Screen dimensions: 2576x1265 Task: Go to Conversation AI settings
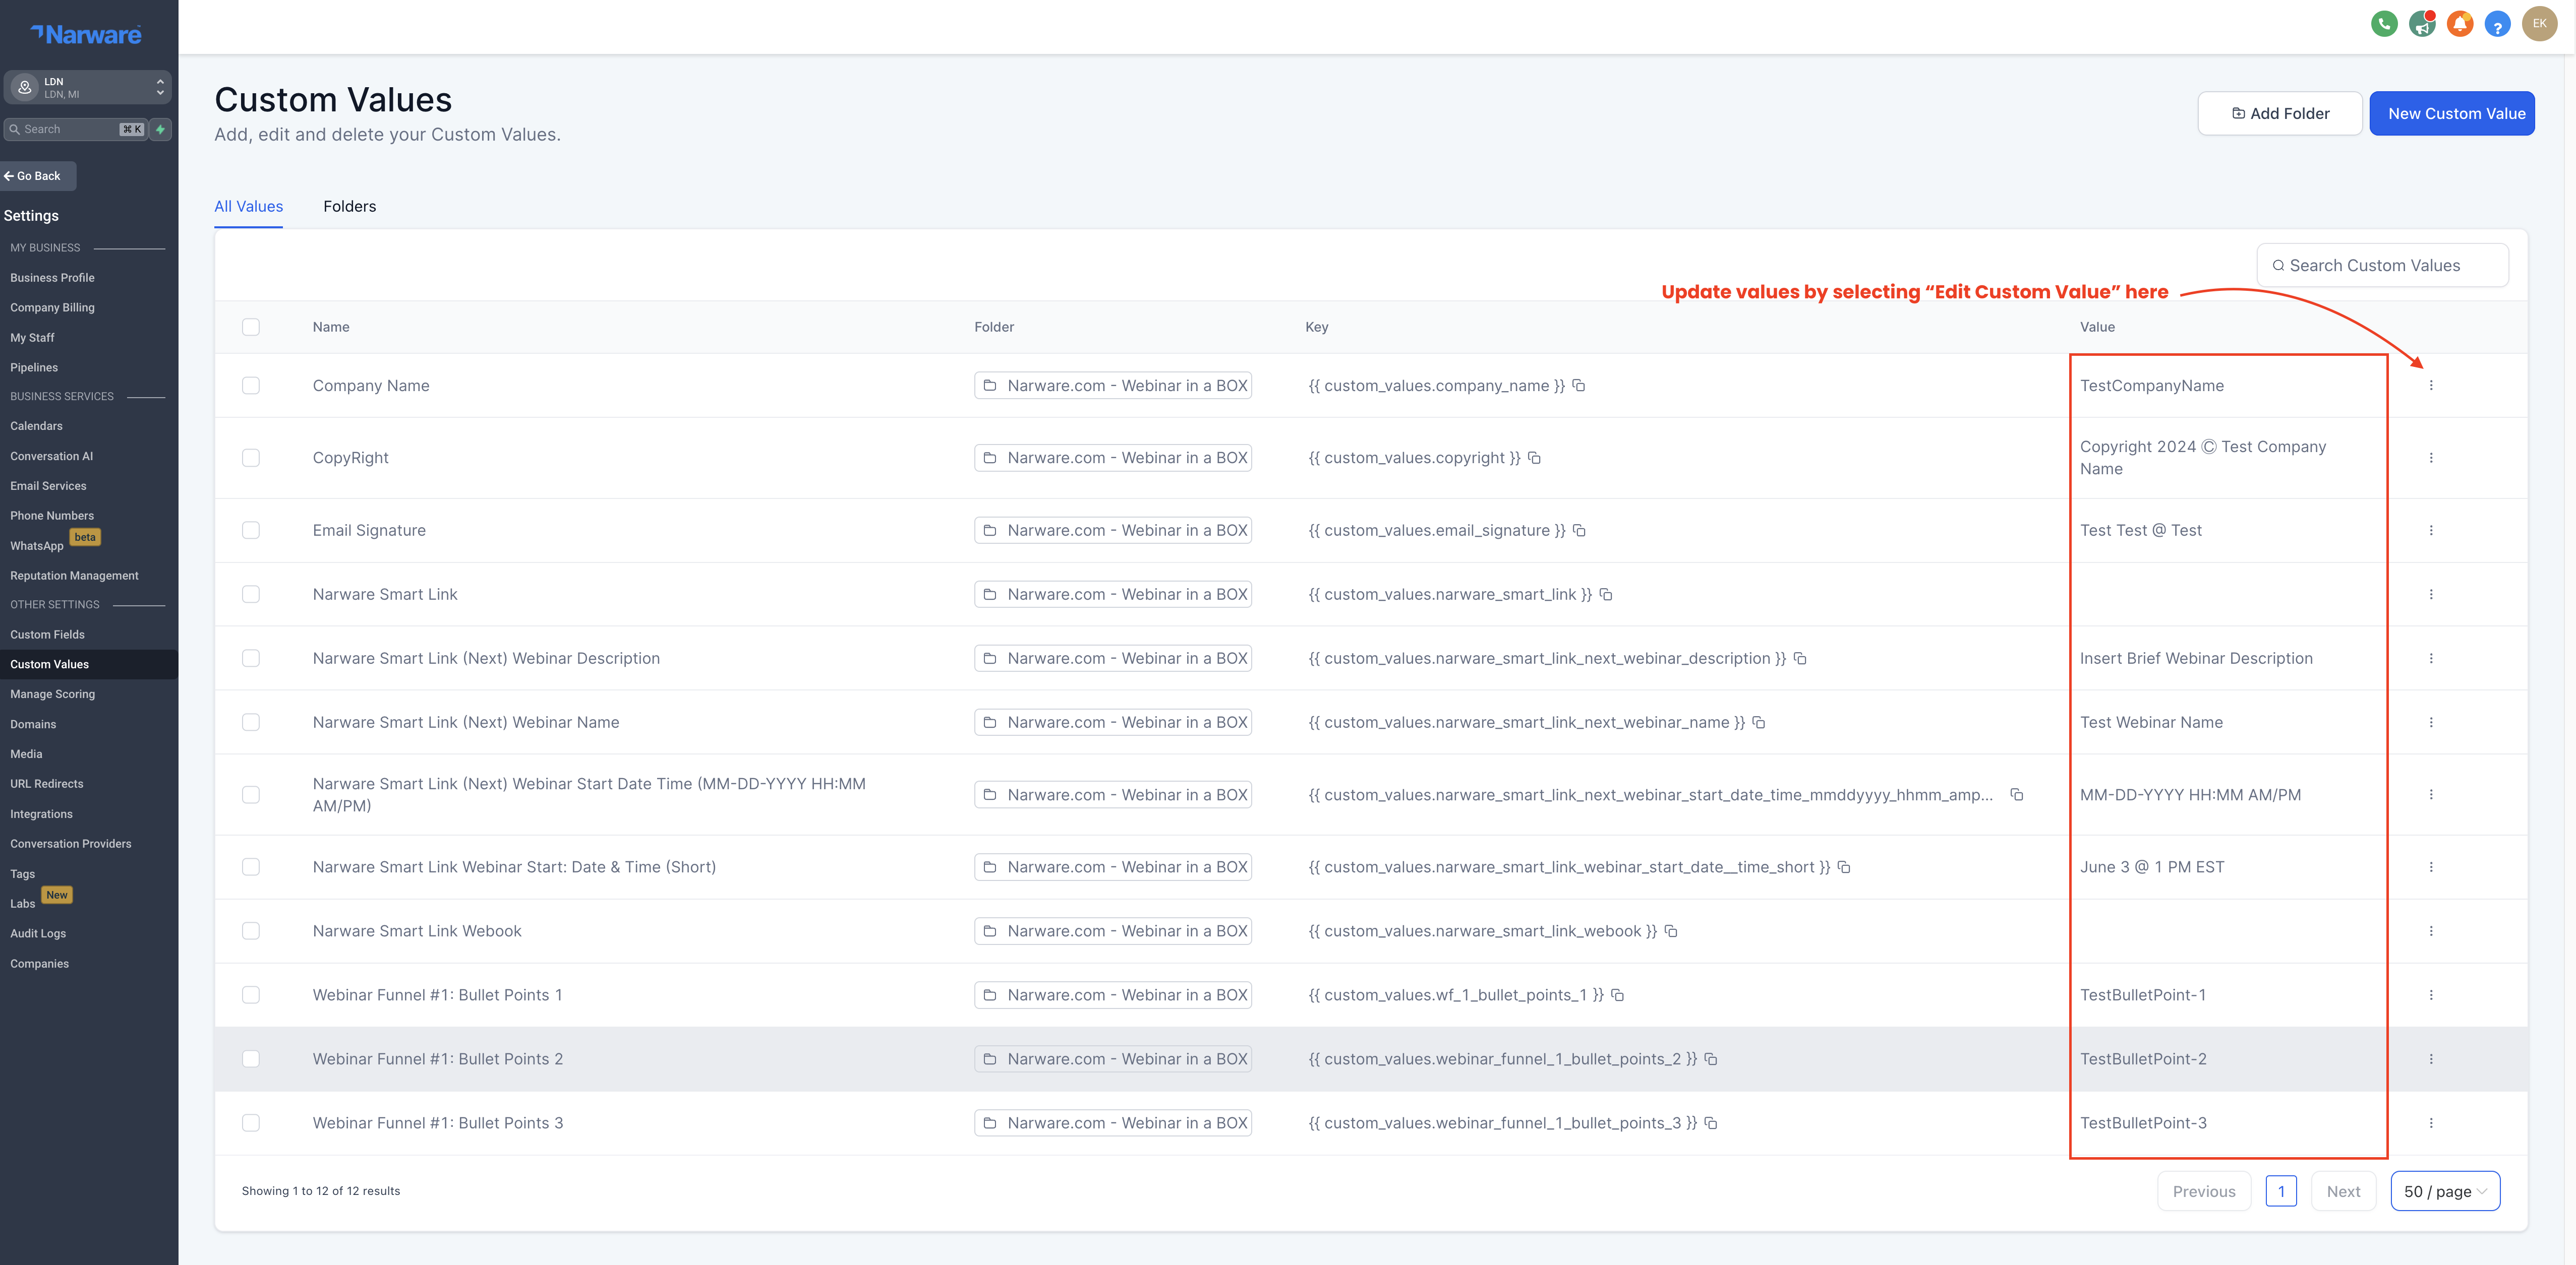51,456
